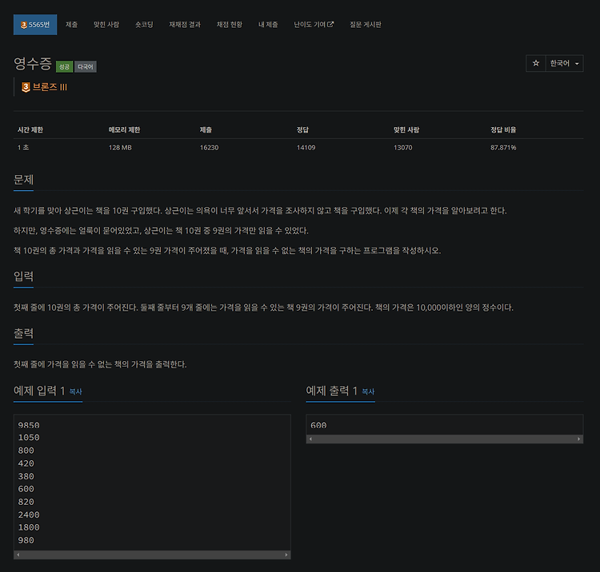Click the 13070 solvers count
600x572 pixels.
point(403,148)
